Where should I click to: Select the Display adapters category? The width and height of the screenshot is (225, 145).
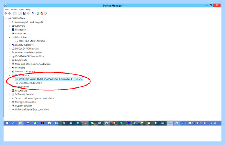pyautogui.click(x=24, y=45)
